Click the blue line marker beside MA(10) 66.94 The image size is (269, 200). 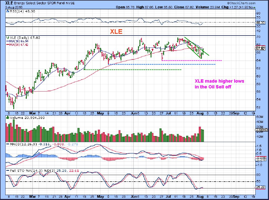pyautogui.click(x=8, y=41)
